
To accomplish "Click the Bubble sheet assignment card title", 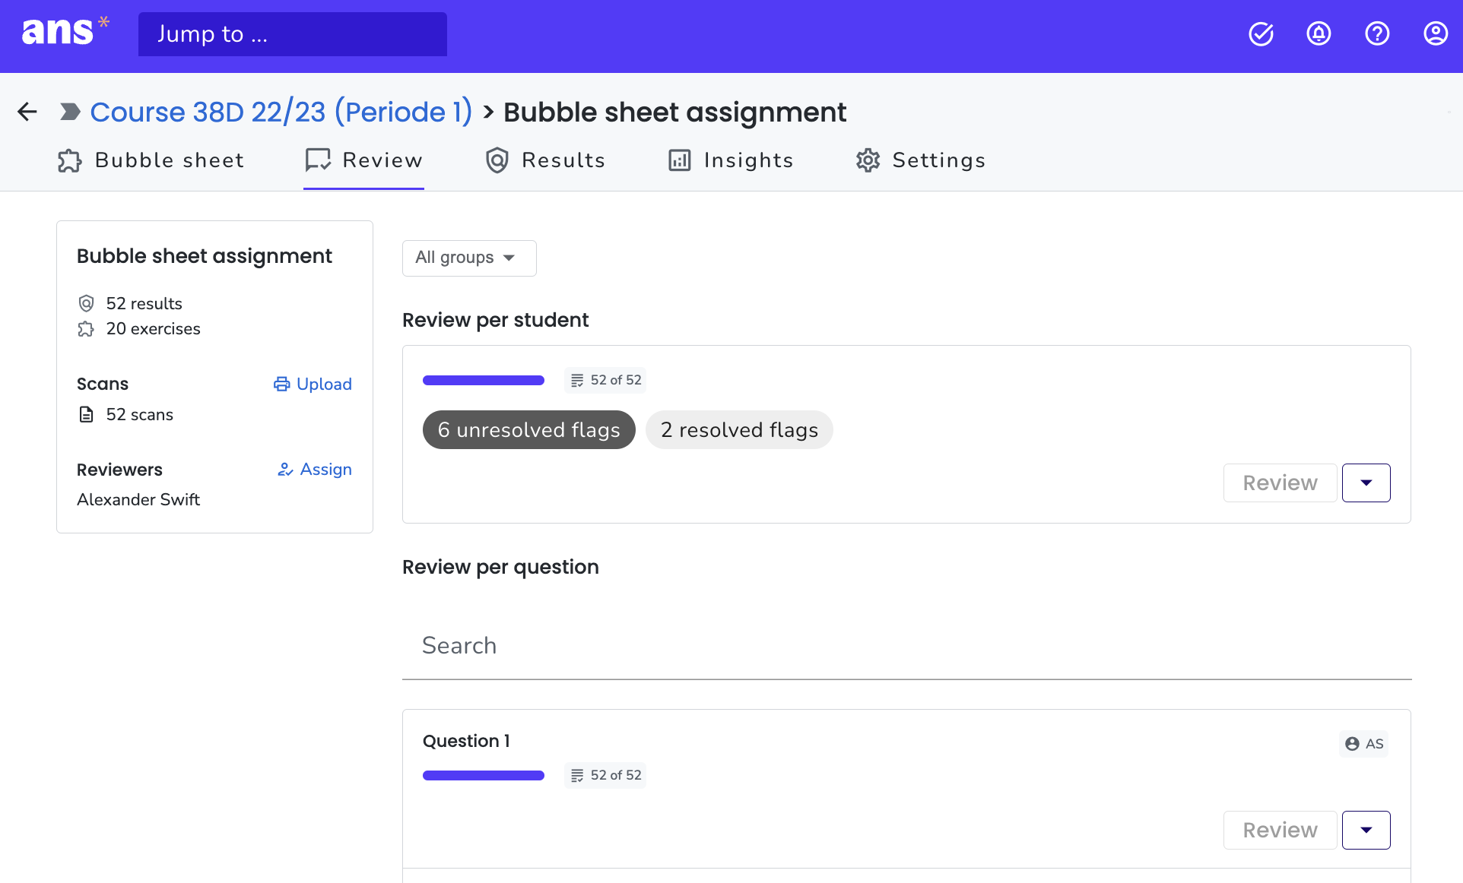I will (x=205, y=256).
